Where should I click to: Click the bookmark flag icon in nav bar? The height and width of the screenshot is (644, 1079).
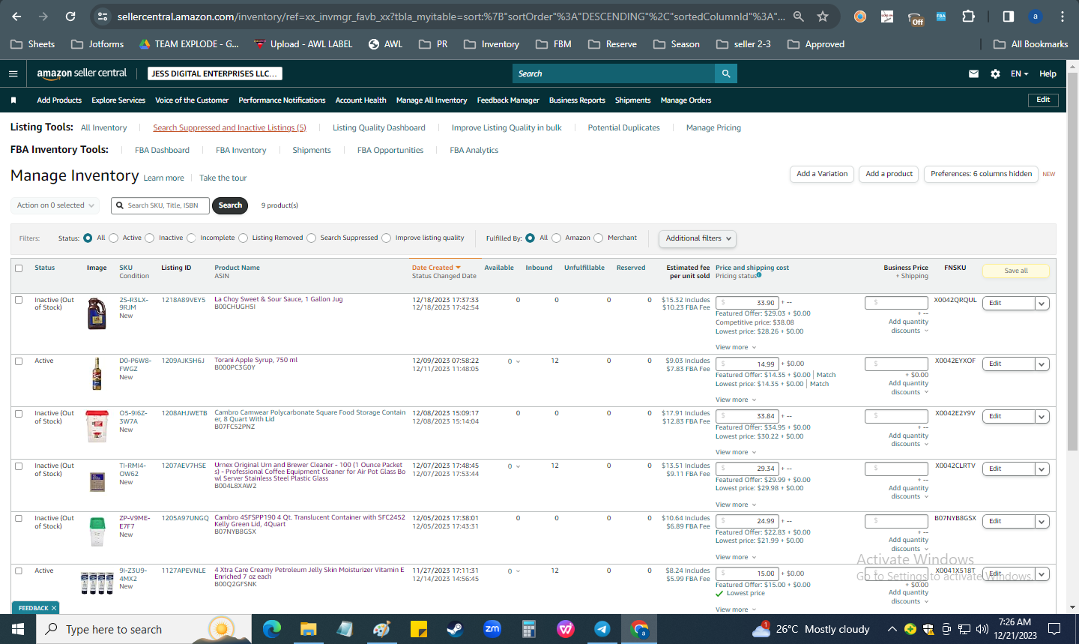pos(13,100)
